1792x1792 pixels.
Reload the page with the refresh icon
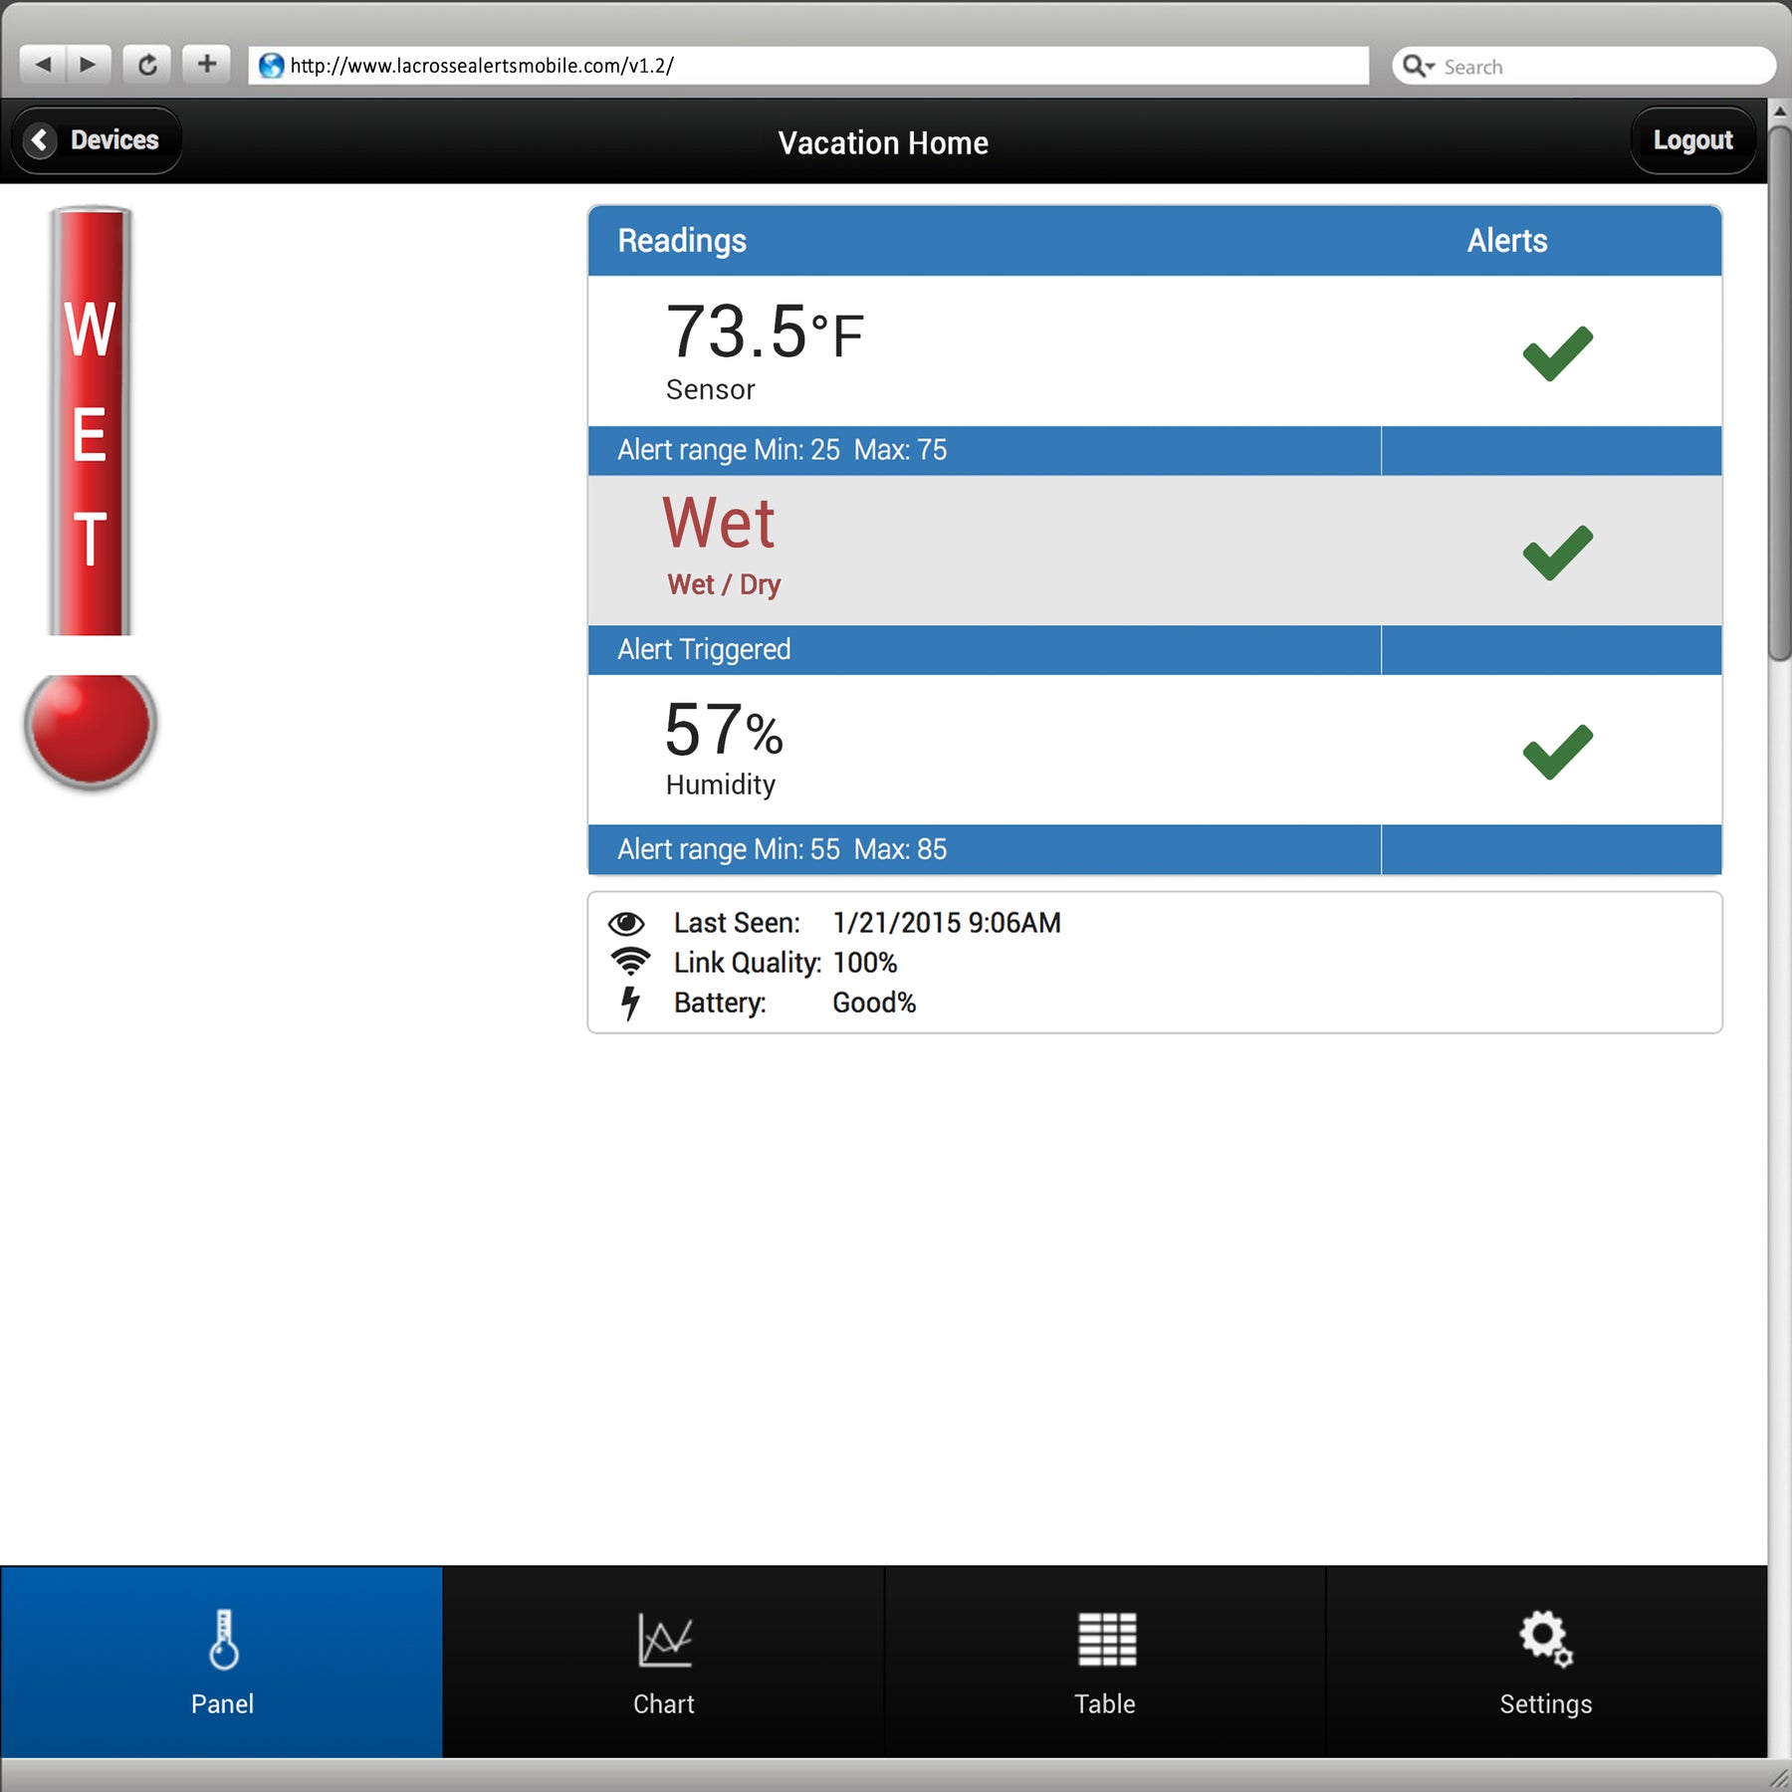147,65
